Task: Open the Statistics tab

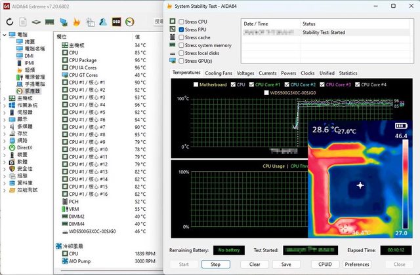Action: pyautogui.click(x=348, y=73)
